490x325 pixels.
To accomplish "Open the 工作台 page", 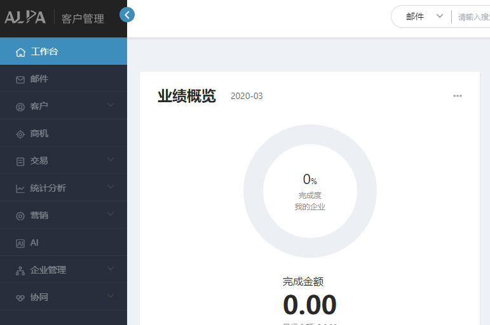I will tap(64, 51).
